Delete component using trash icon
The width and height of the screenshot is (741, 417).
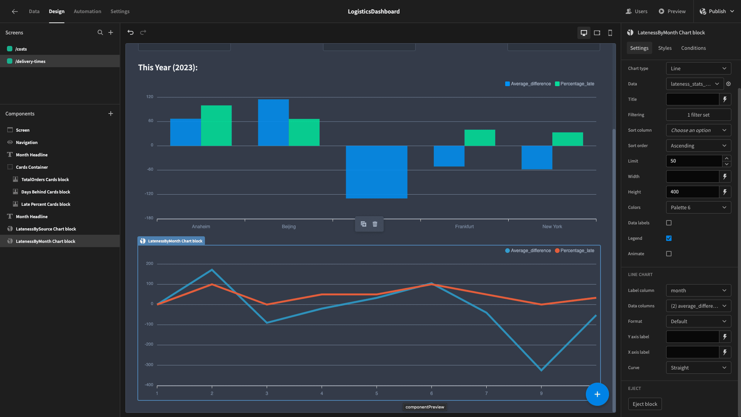(375, 224)
